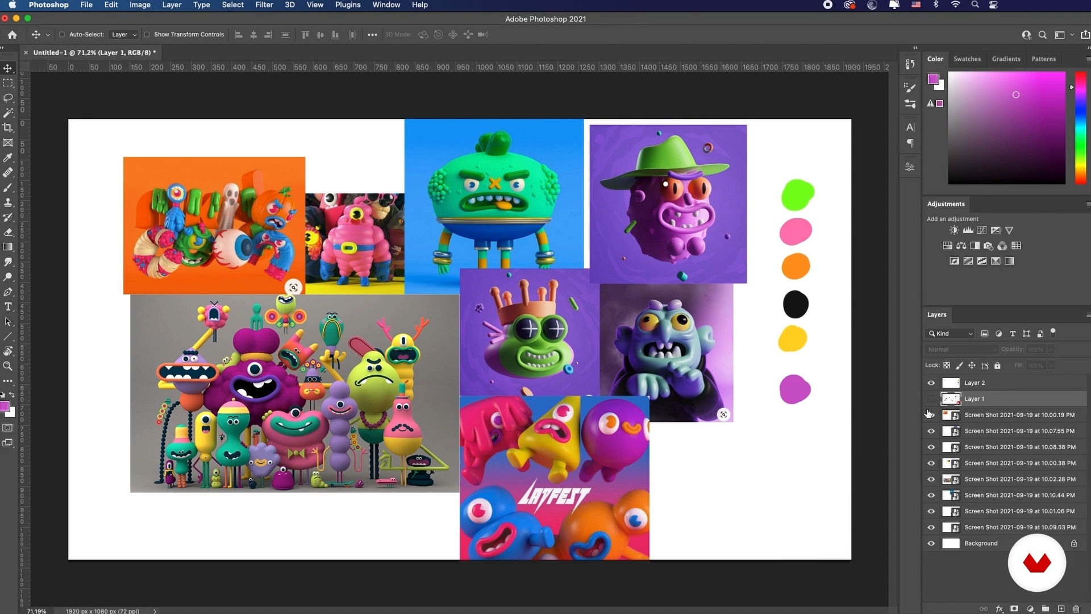Image resolution: width=1091 pixels, height=614 pixels.
Task: Switch to the Patterns tab
Action: [1043, 59]
